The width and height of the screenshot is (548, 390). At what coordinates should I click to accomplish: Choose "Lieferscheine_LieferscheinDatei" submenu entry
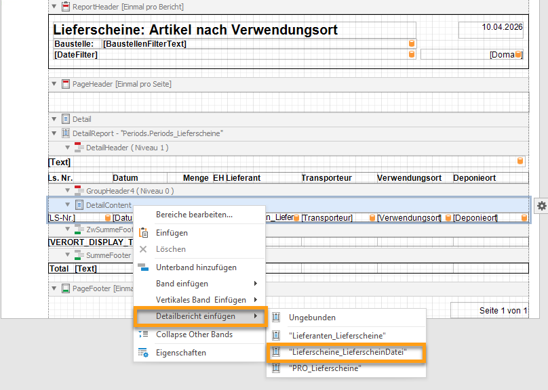(346, 352)
